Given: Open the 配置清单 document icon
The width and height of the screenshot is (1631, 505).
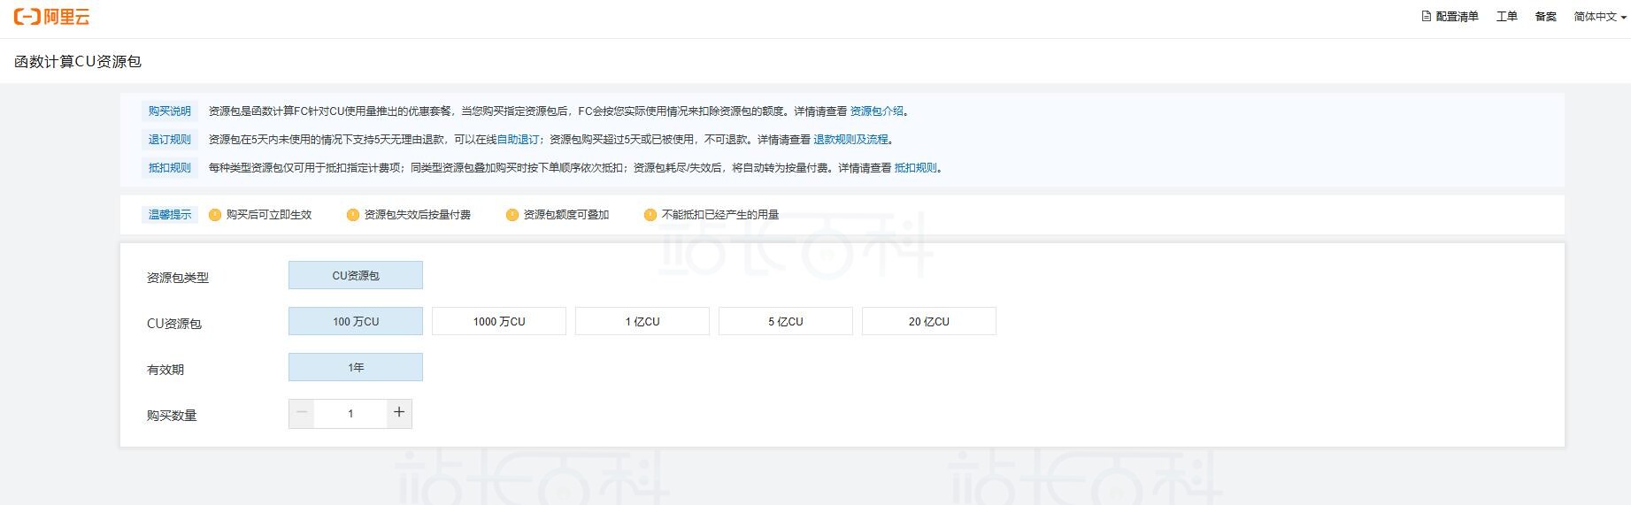Looking at the screenshot, I should pyautogui.click(x=1427, y=16).
